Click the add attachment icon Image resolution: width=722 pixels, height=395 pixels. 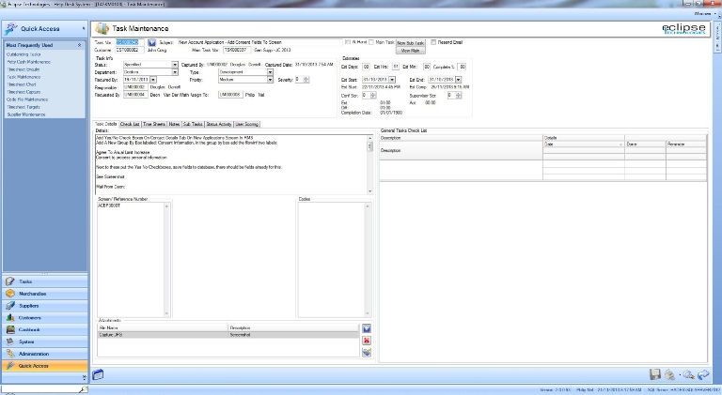367,328
